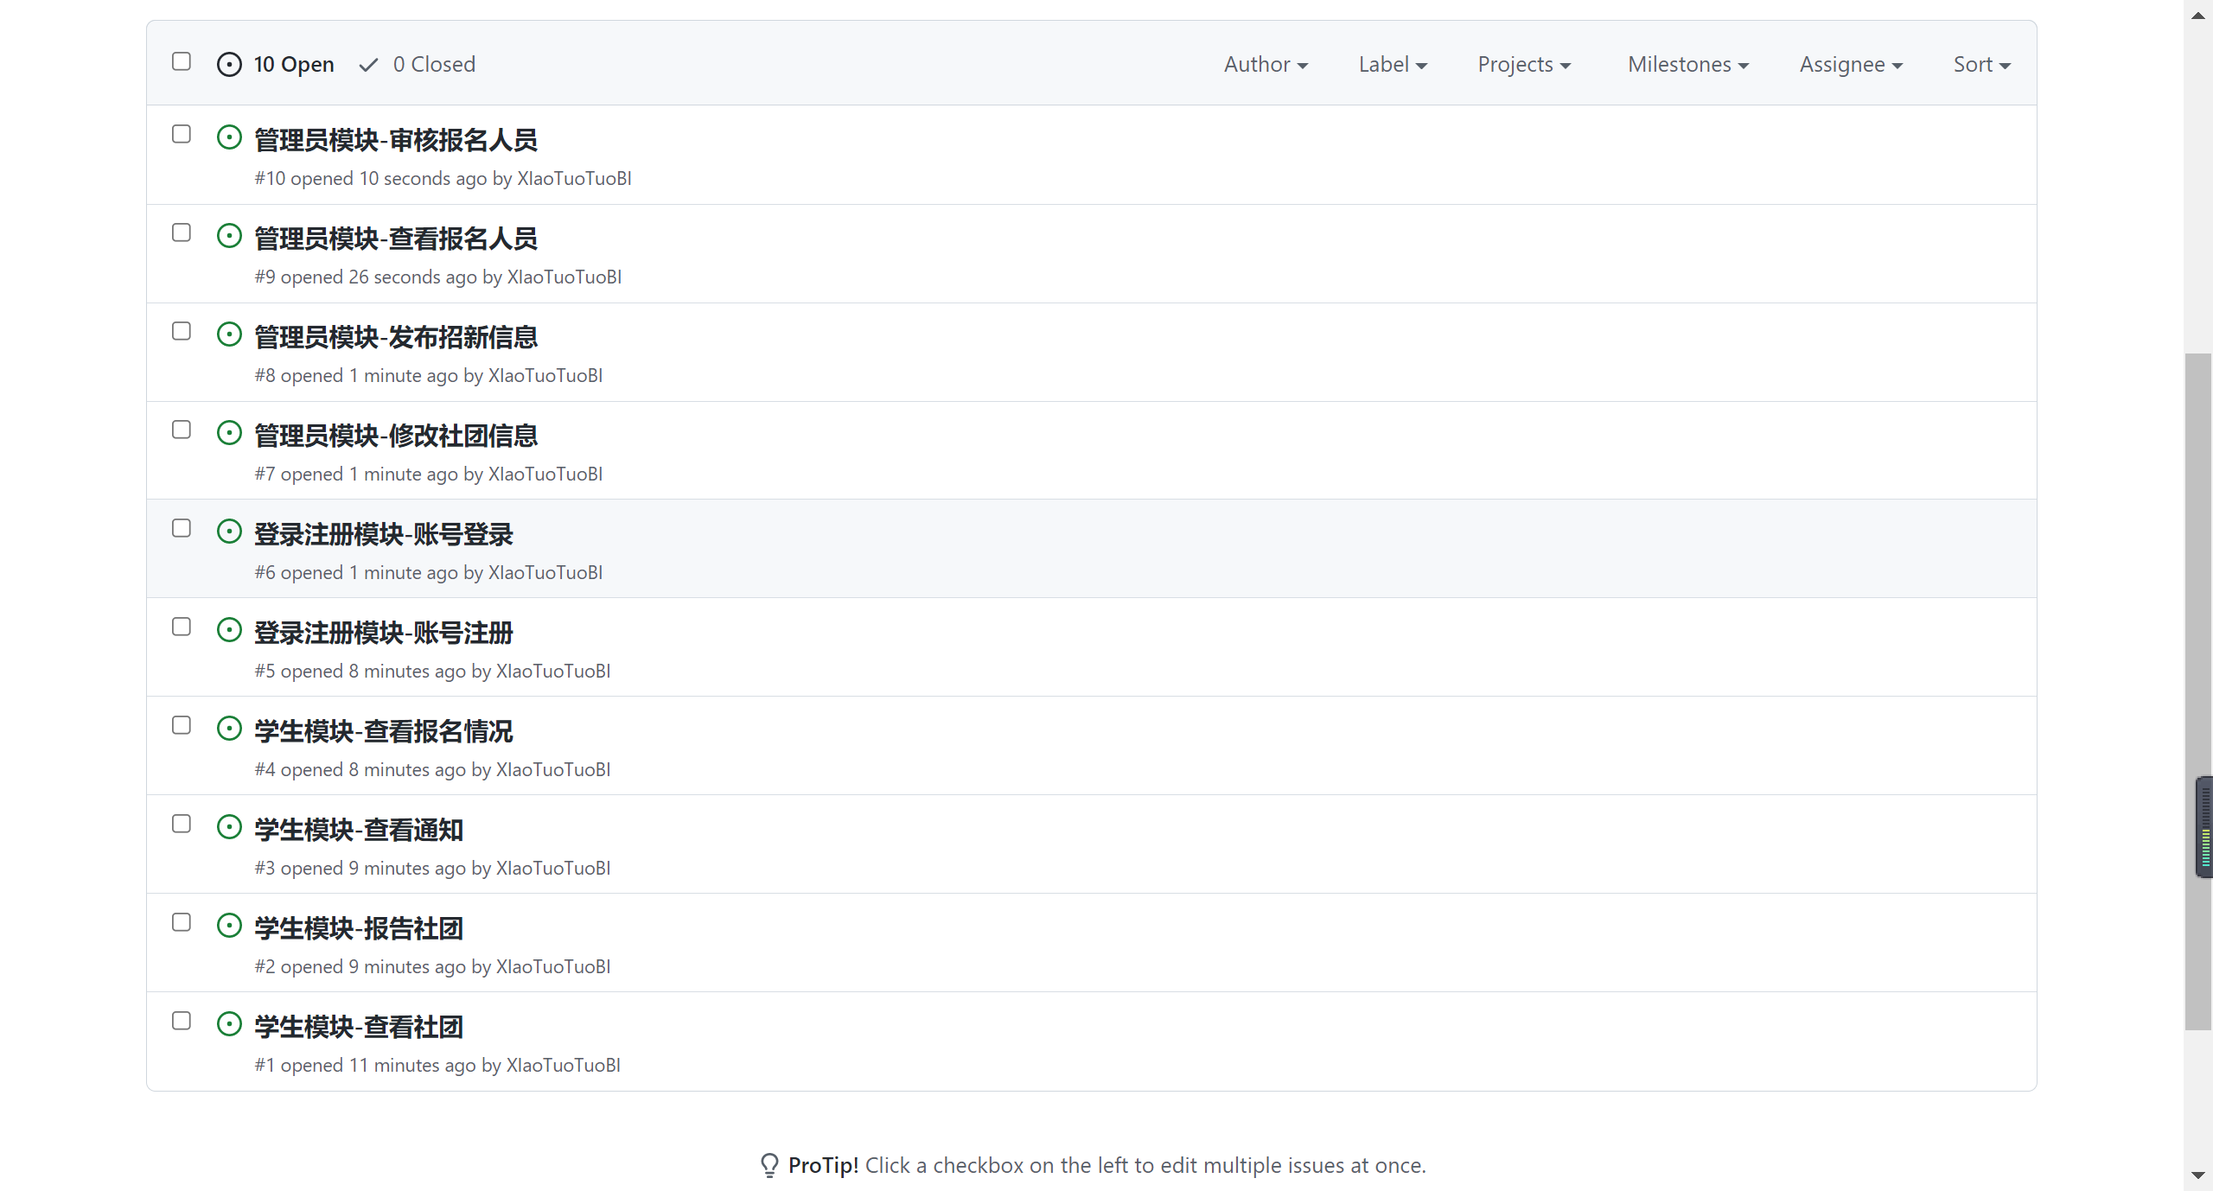Select checkbox for 管理员模块-修改社团信息
Image resolution: width=2213 pixels, height=1191 pixels.
click(x=182, y=430)
